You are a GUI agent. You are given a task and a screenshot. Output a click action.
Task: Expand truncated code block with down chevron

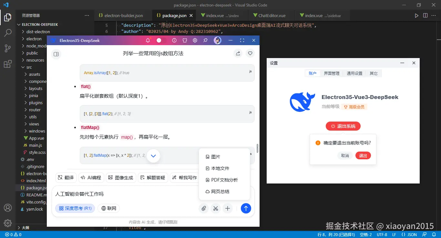[153, 155]
